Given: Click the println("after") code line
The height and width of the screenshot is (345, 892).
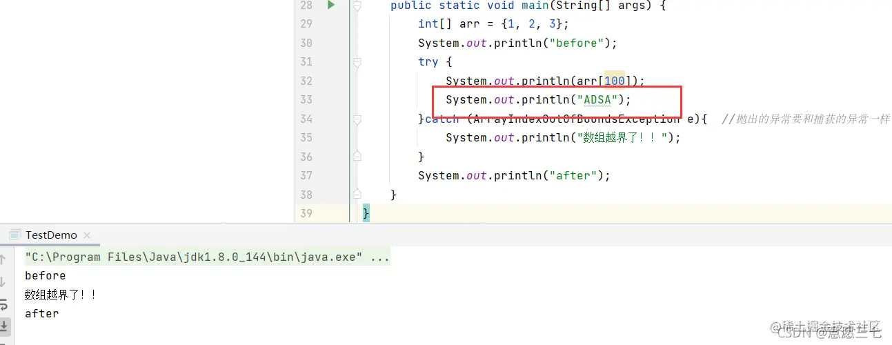Looking at the screenshot, I should [515, 175].
